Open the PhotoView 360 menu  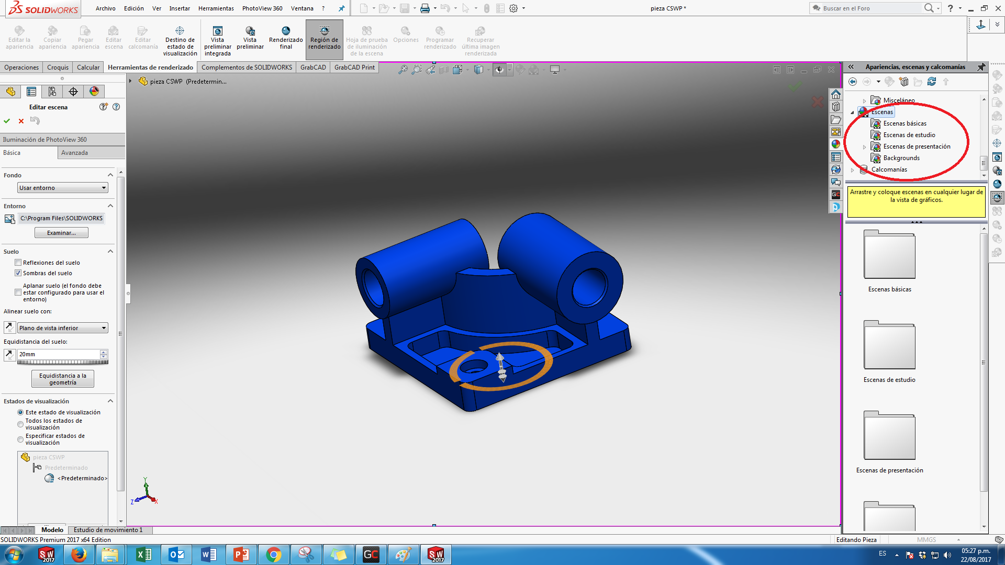point(262,8)
